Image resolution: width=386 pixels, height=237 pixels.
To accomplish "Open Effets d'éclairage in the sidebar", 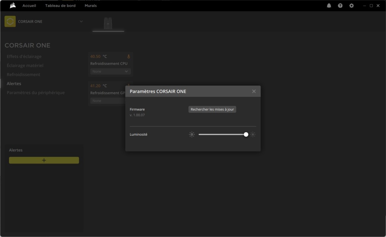I will (x=24, y=57).
